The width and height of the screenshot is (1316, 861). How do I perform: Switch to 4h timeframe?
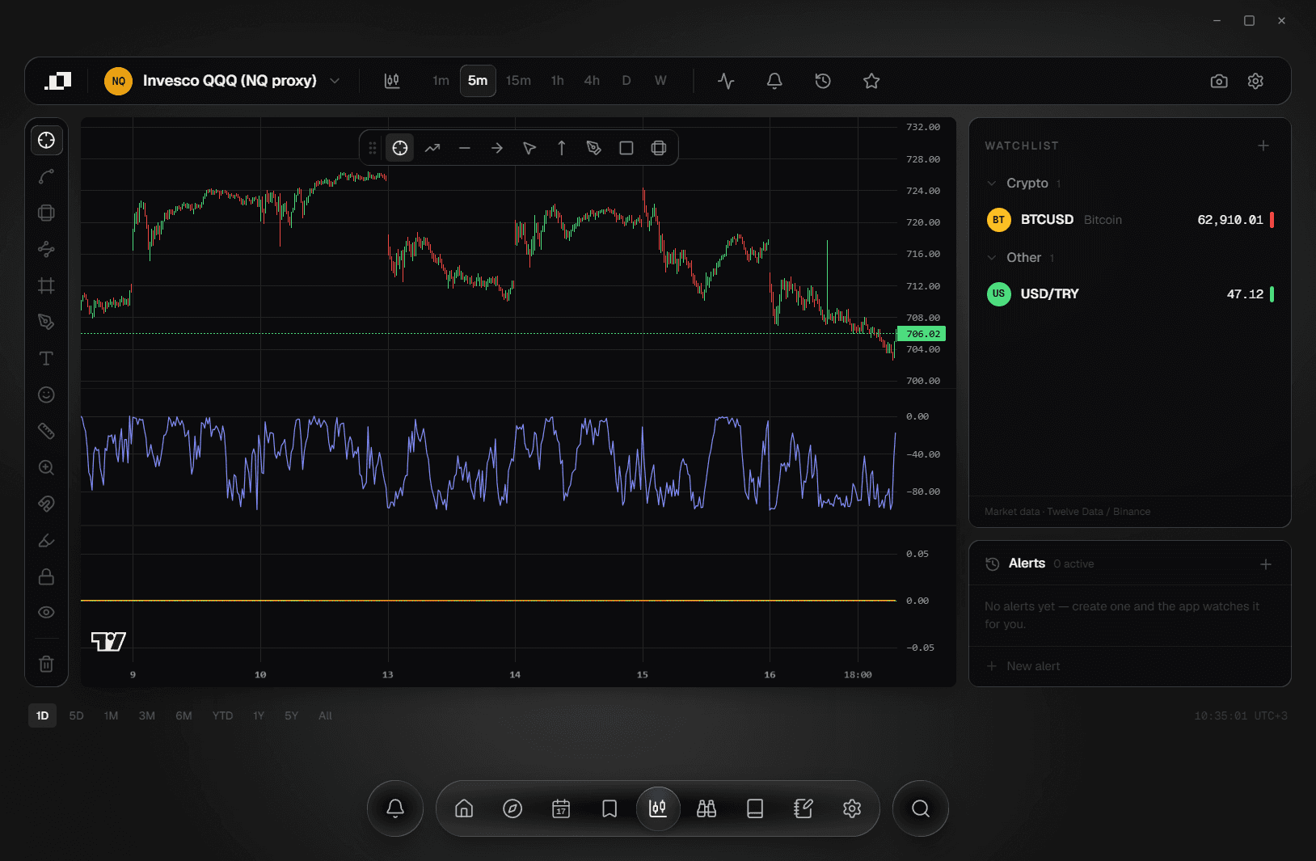(592, 81)
